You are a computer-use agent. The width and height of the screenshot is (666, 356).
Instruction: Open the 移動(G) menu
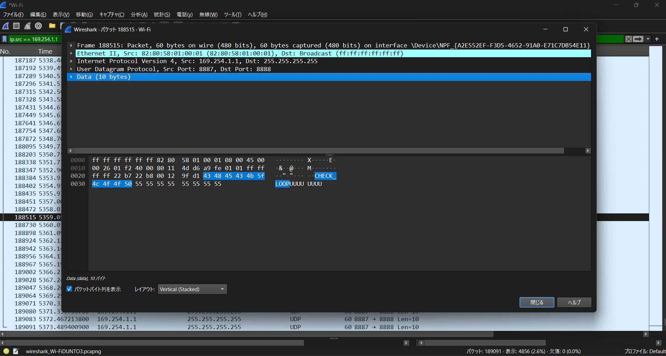[x=84, y=15]
